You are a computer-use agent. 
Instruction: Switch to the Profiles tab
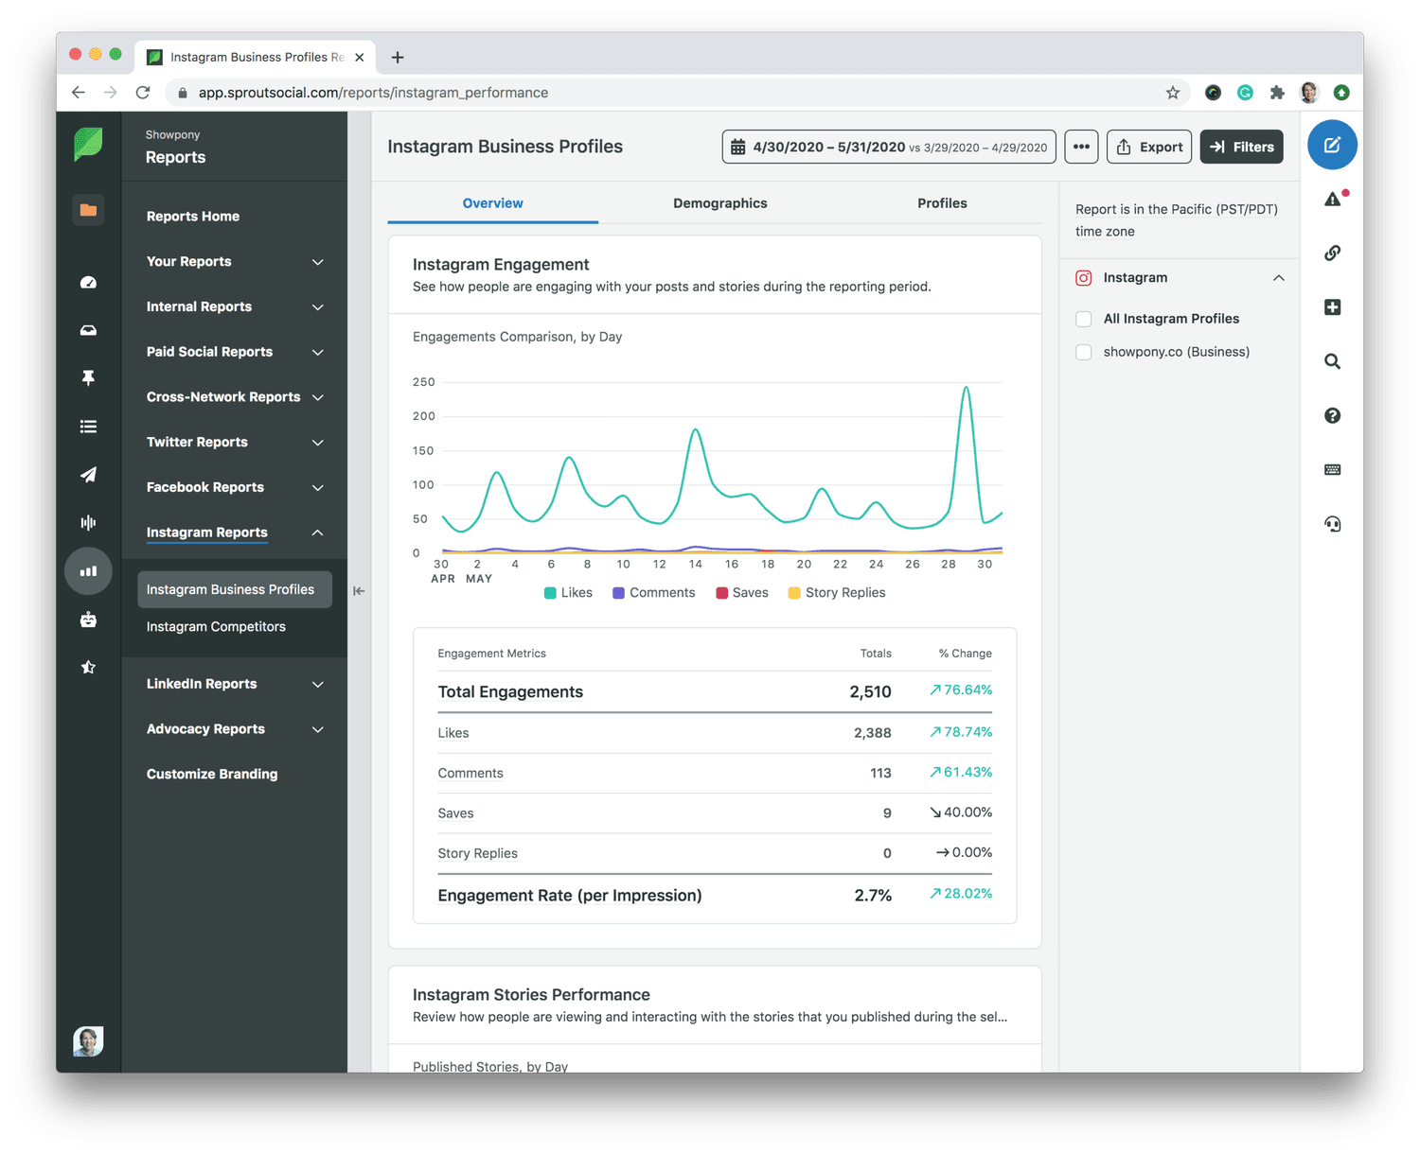pos(942,203)
